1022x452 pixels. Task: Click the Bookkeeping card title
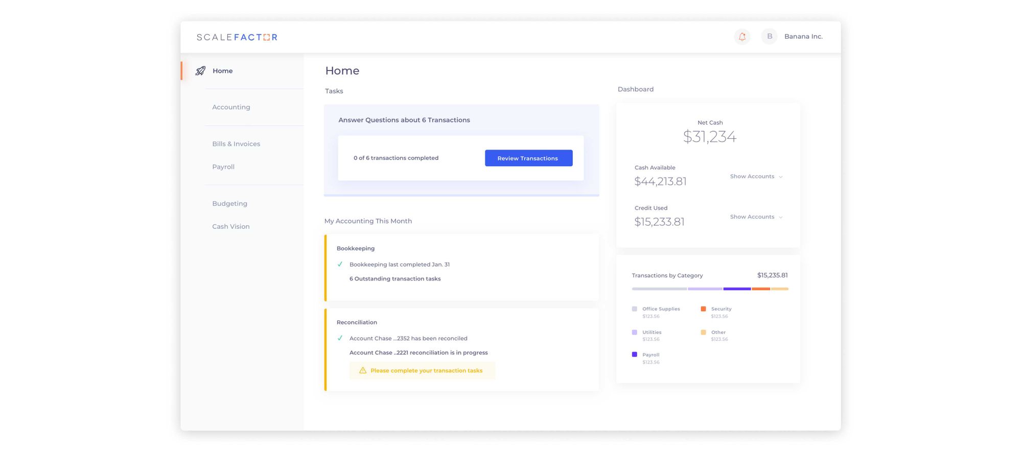[356, 249]
